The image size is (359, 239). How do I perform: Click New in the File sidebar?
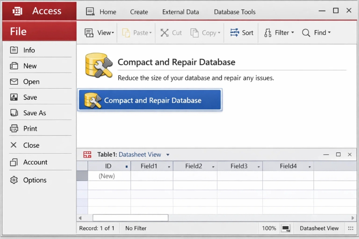[30, 66]
